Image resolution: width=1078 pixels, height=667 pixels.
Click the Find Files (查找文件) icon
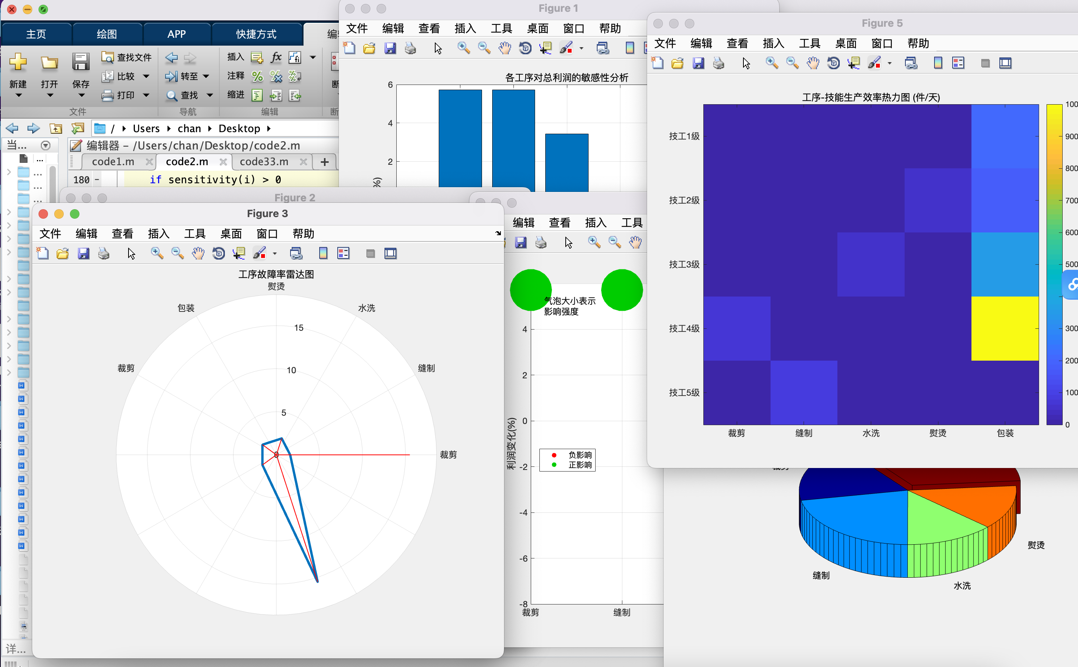coord(107,57)
